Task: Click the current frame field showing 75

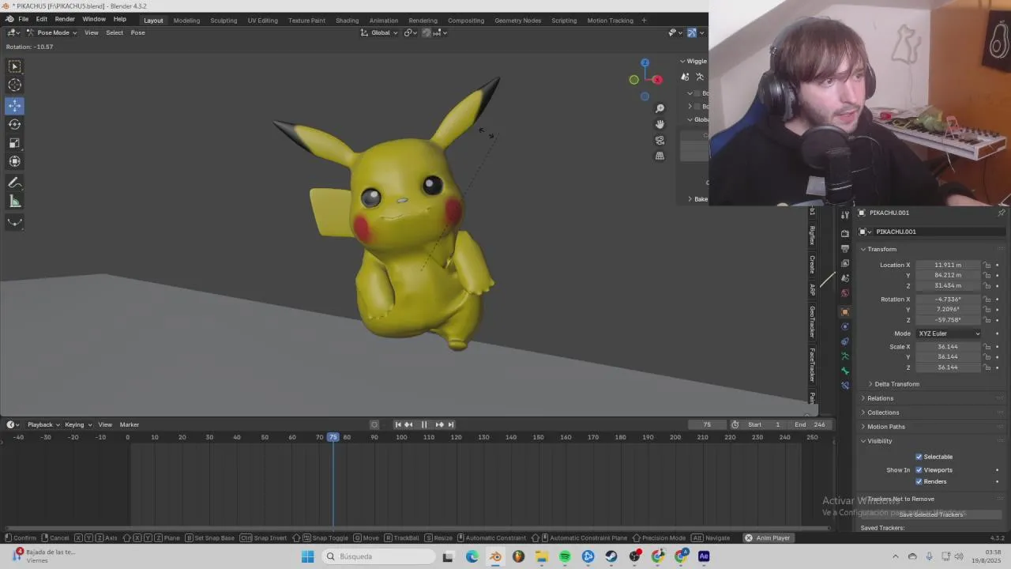Action: tap(707, 424)
